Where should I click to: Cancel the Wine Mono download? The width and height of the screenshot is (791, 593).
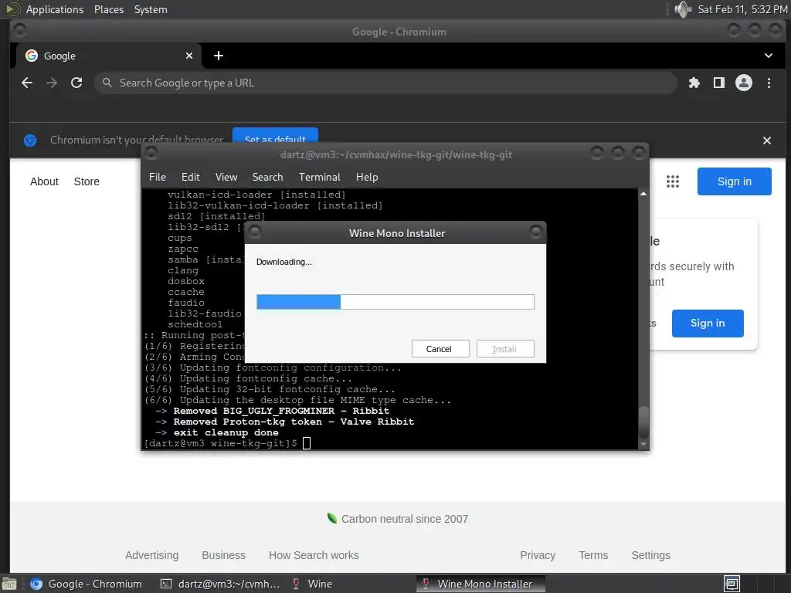pos(440,349)
